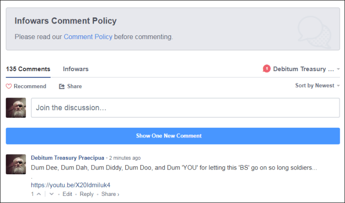
Task: Click Show One New Comment button
Action: point(172,136)
